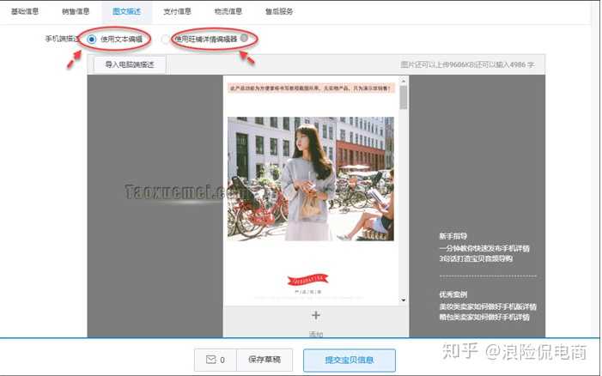Switch to the 销售信息 tab

click(77, 12)
